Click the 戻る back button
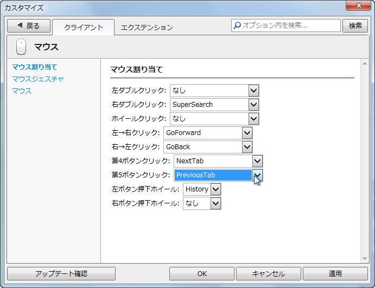Image resolution: width=375 pixels, height=288 pixels. 29,25
